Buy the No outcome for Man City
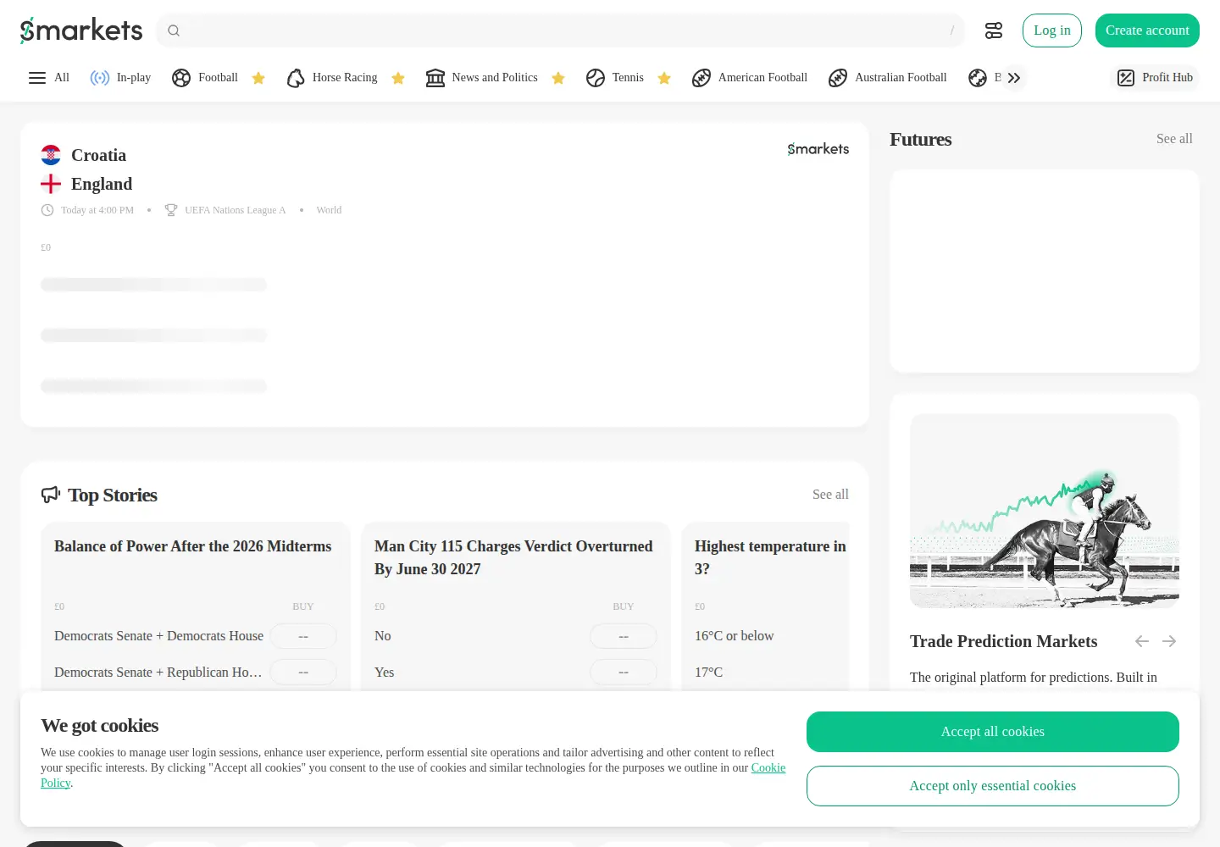Screen dimensions: 1220x847 [624, 636]
